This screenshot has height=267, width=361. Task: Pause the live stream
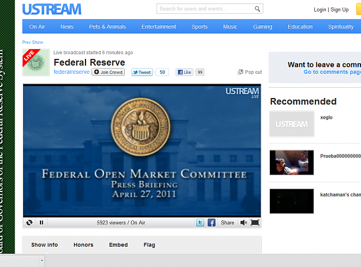click(42, 223)
